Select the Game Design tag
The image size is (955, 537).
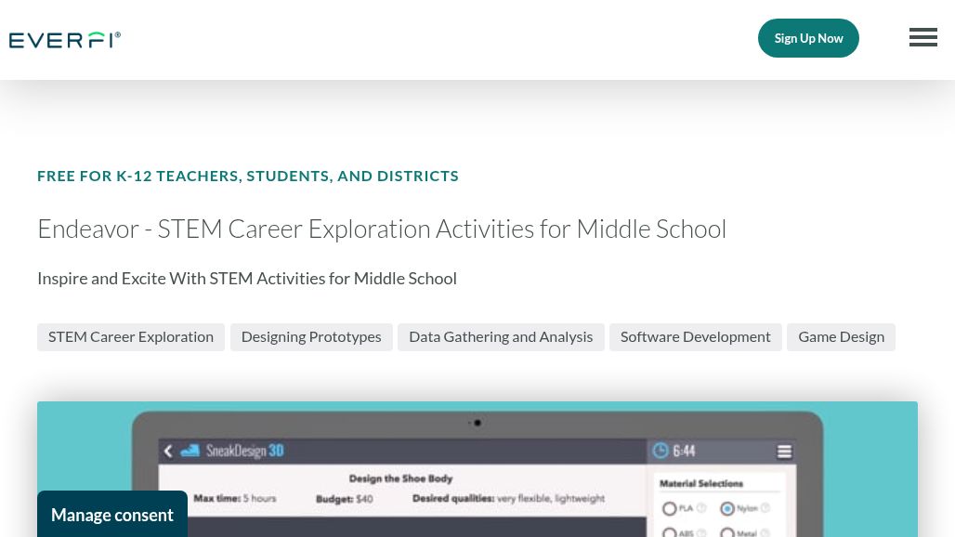[x=841, y=336]
